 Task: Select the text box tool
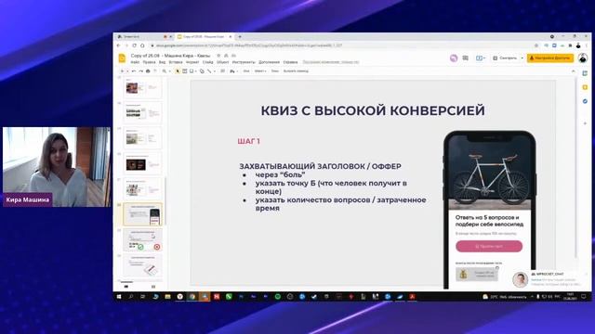point(184,71)
